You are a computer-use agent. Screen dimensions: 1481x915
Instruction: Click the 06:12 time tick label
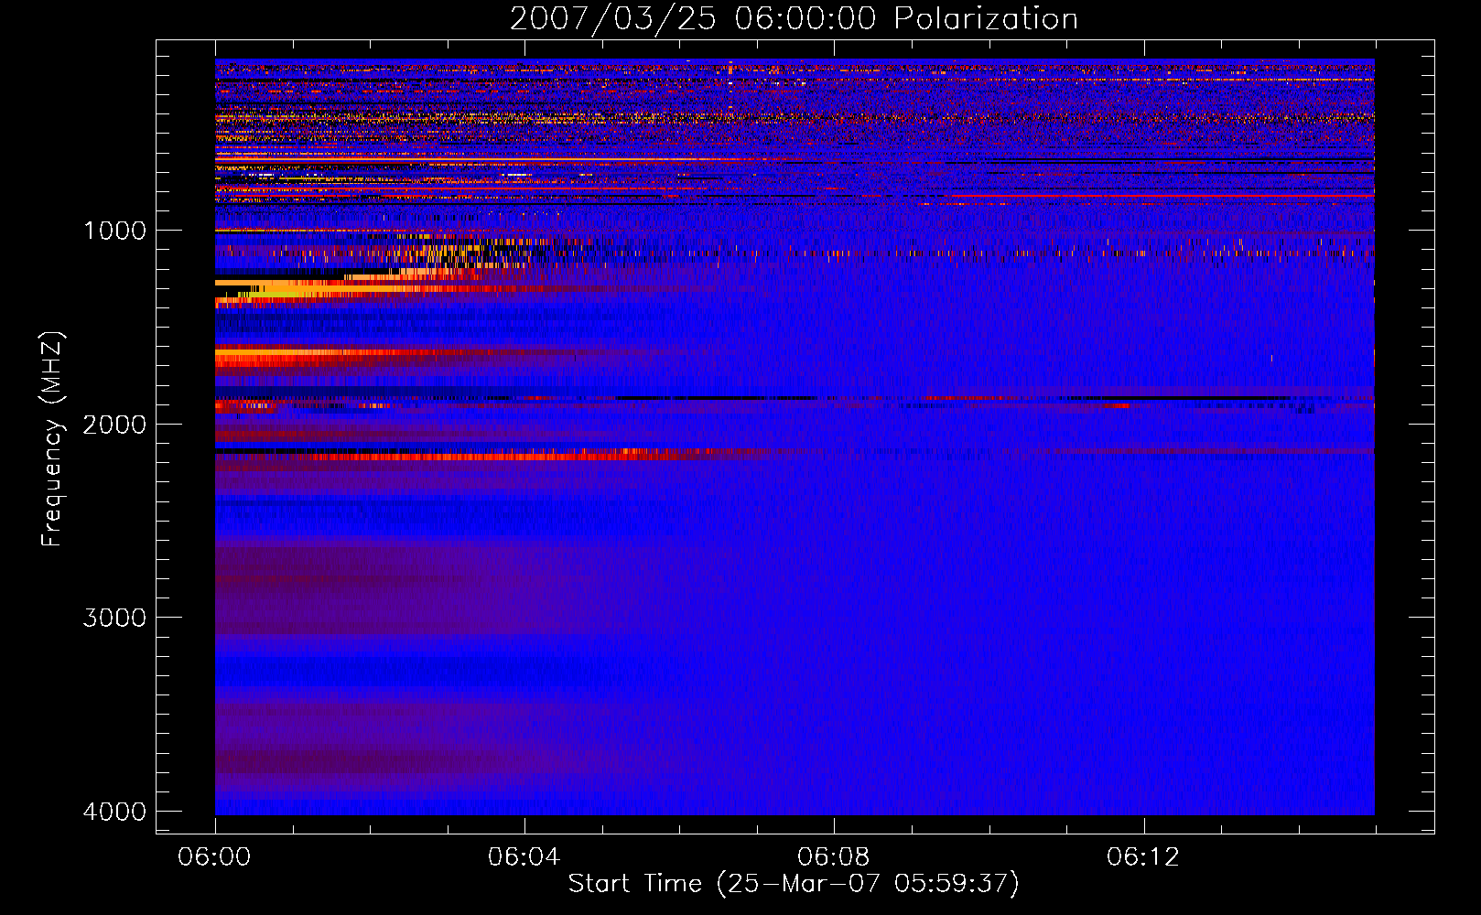(x=1143, y=857)
